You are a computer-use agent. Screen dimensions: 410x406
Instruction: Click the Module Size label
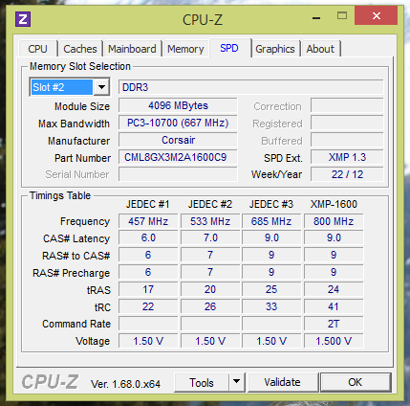click(x=82, y=106)
